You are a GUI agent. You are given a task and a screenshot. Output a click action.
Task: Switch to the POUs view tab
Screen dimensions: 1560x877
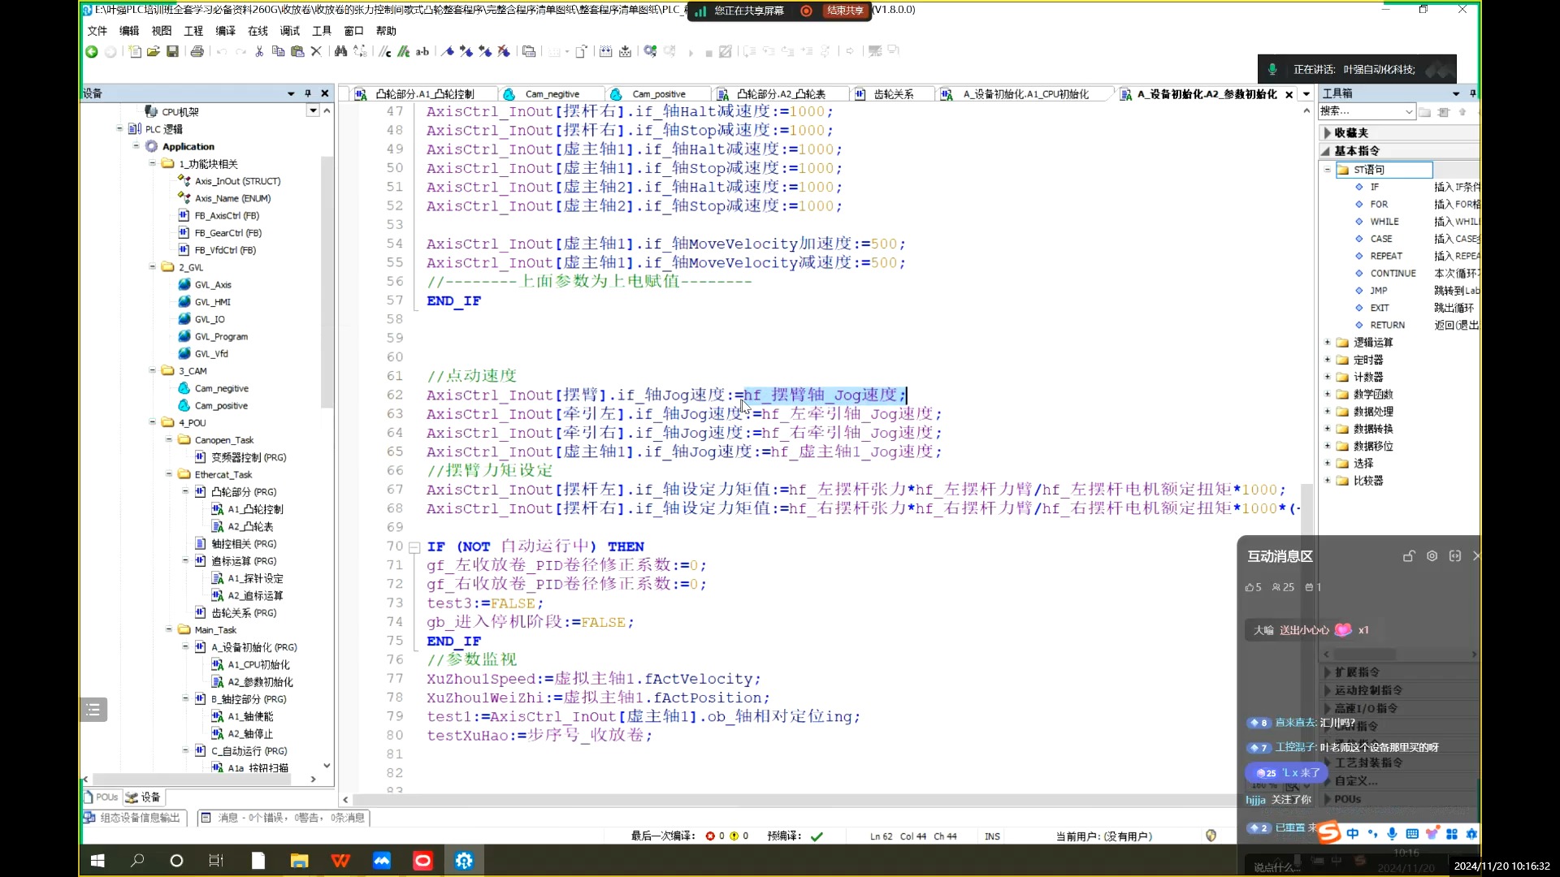102,797
